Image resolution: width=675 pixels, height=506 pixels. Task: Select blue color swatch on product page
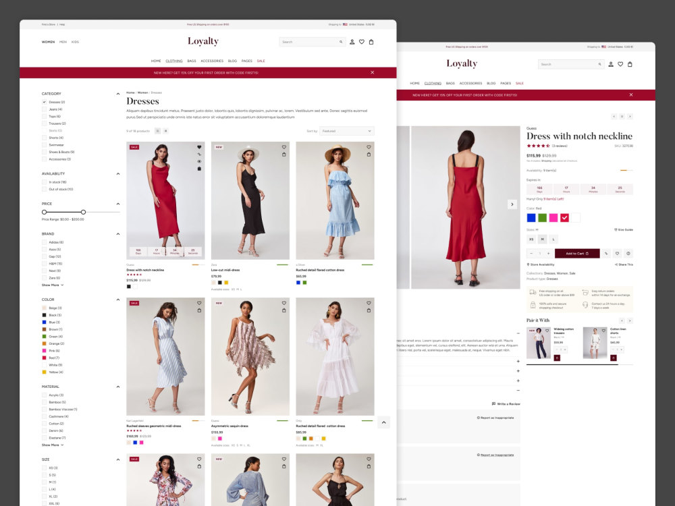tap(531, 218)
